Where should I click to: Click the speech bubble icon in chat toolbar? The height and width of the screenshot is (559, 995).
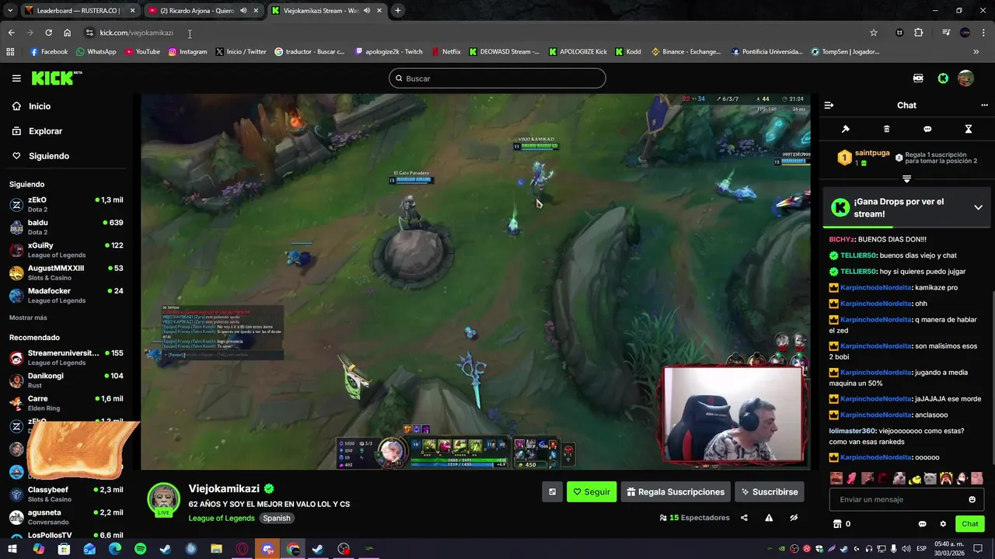pos(927,129)
